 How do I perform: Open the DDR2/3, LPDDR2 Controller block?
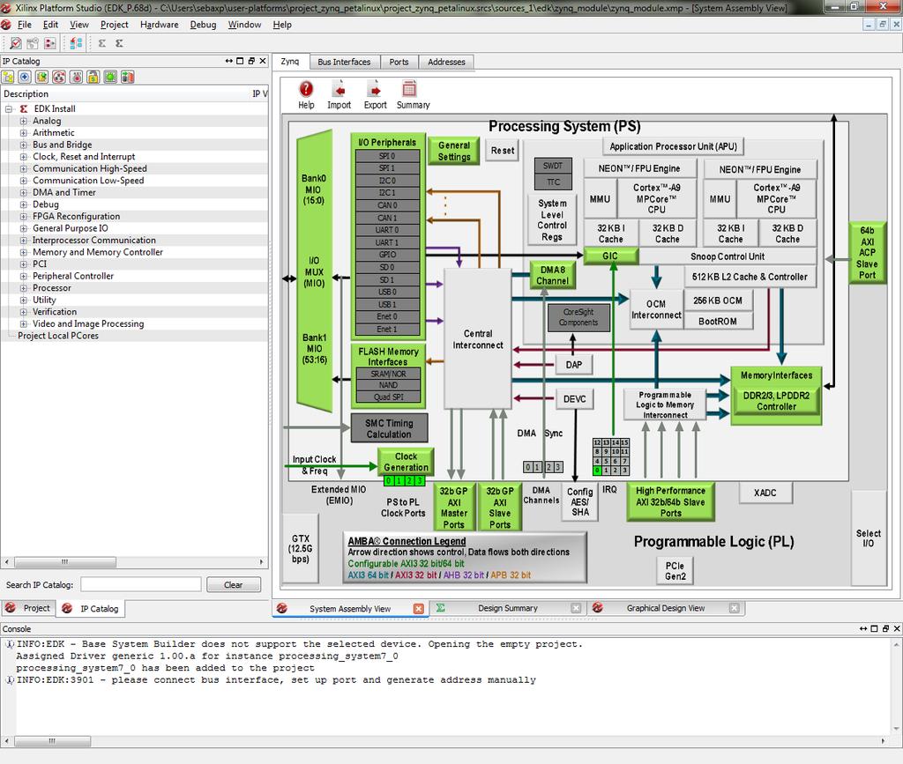pyautogui.click(x=776, y=401)
